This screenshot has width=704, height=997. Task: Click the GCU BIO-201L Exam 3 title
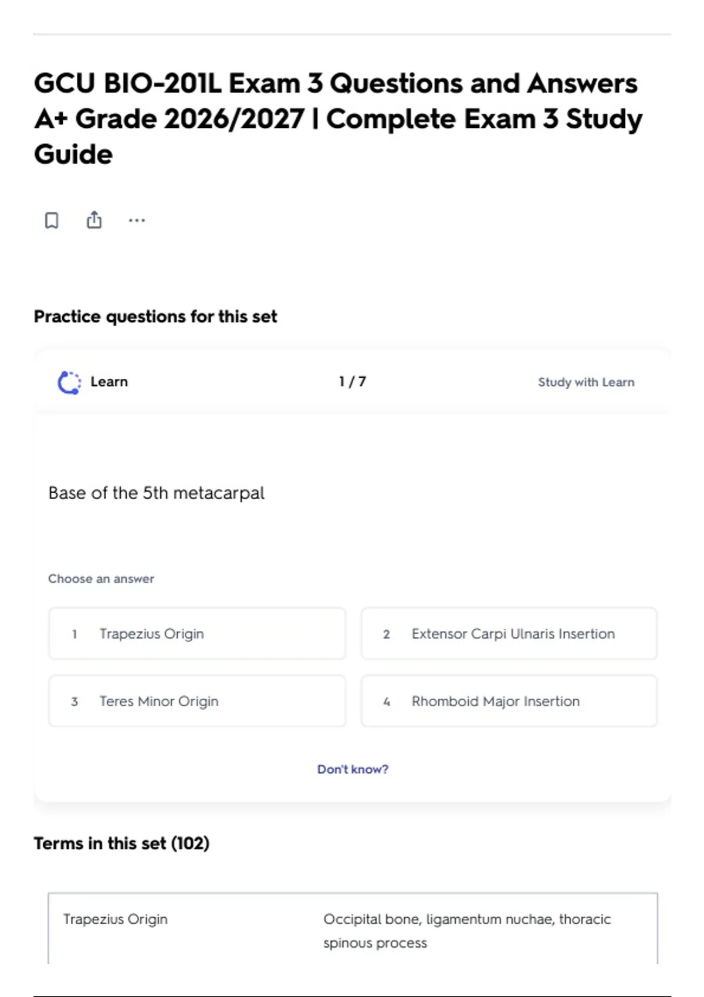click(x=338, y=118)
